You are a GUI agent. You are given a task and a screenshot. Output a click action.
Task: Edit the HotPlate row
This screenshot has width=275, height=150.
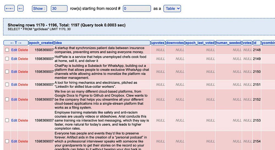pyautogui.click(x=14, y=59)
